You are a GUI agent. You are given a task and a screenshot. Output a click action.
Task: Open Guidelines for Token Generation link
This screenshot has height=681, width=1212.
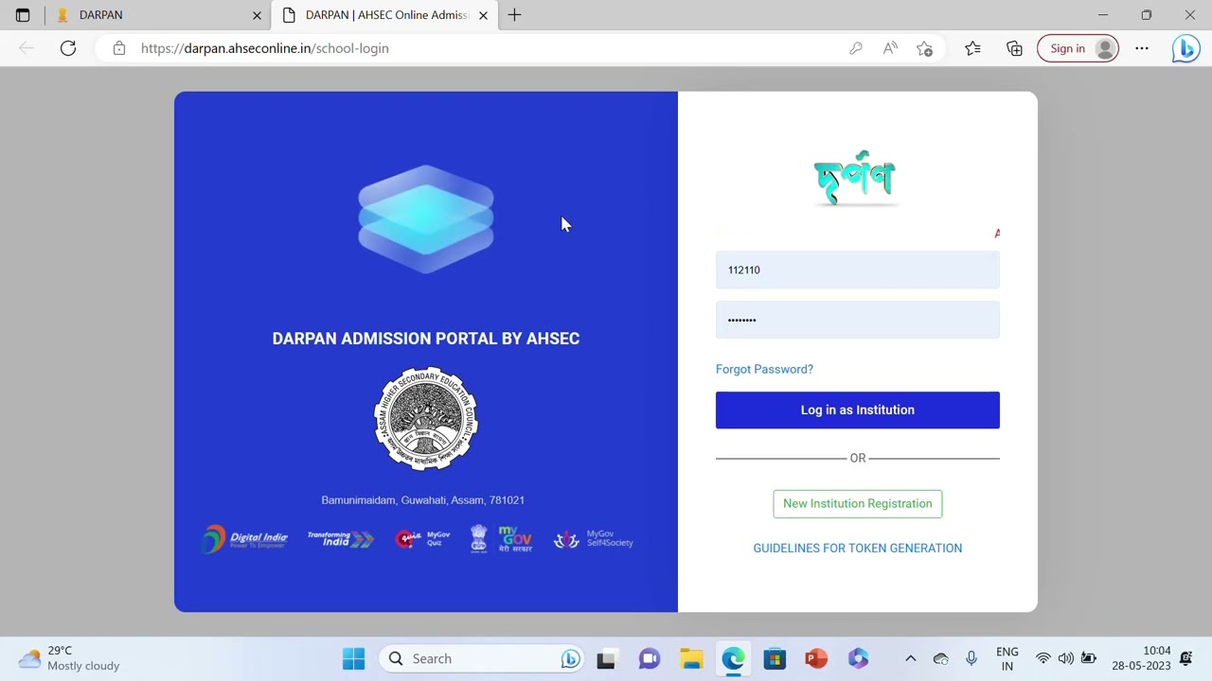pyautogui.click(x=858, y=548)
